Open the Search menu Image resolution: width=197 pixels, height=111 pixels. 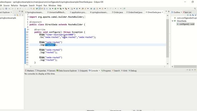[32, 6]
